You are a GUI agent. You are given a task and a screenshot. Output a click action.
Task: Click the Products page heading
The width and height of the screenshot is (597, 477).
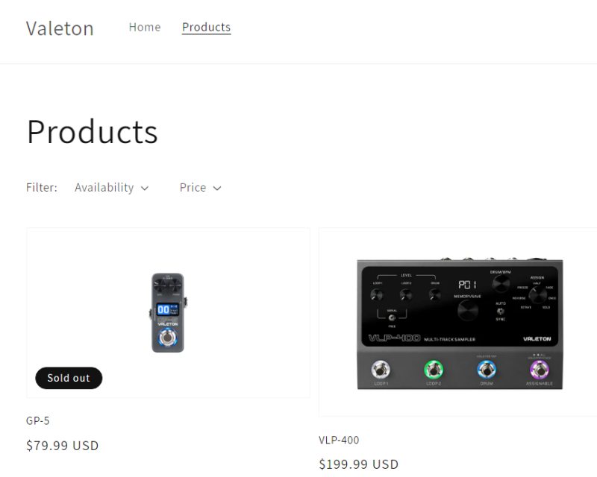(92, 132)
